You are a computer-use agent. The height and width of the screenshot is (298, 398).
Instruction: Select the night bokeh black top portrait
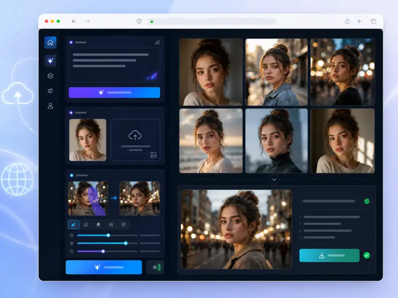[342, 72]
